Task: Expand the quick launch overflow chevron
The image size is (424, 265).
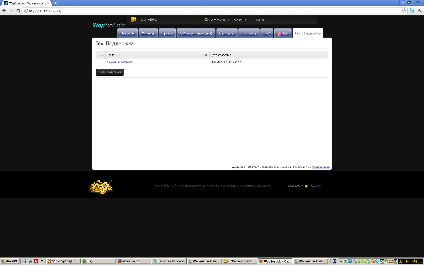Action: (42, 260)
